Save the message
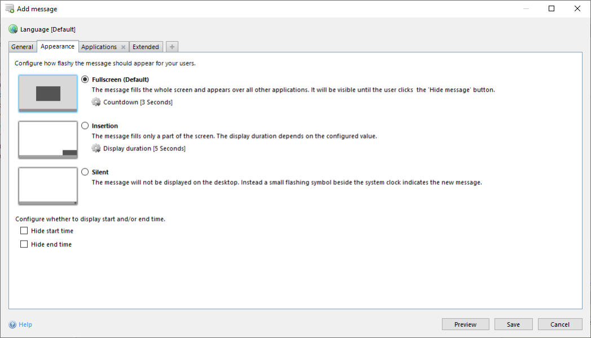Screen dimensions: 591x338 pos(513,324)
